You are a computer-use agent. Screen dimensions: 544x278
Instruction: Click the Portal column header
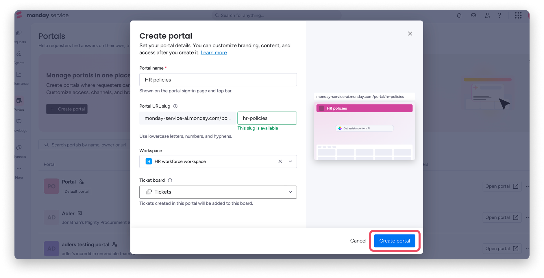pos(49,164)
